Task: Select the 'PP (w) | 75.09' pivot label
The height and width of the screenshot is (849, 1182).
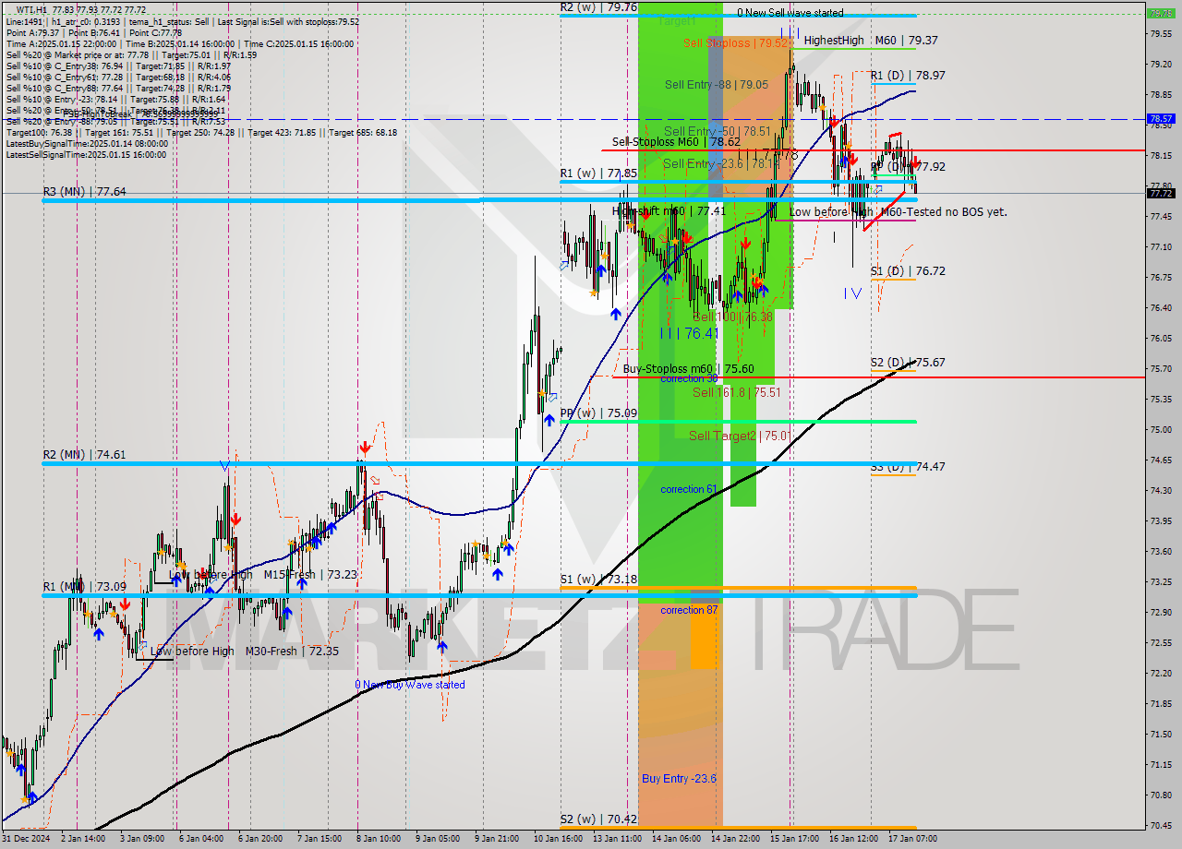Action: point(598,413)
